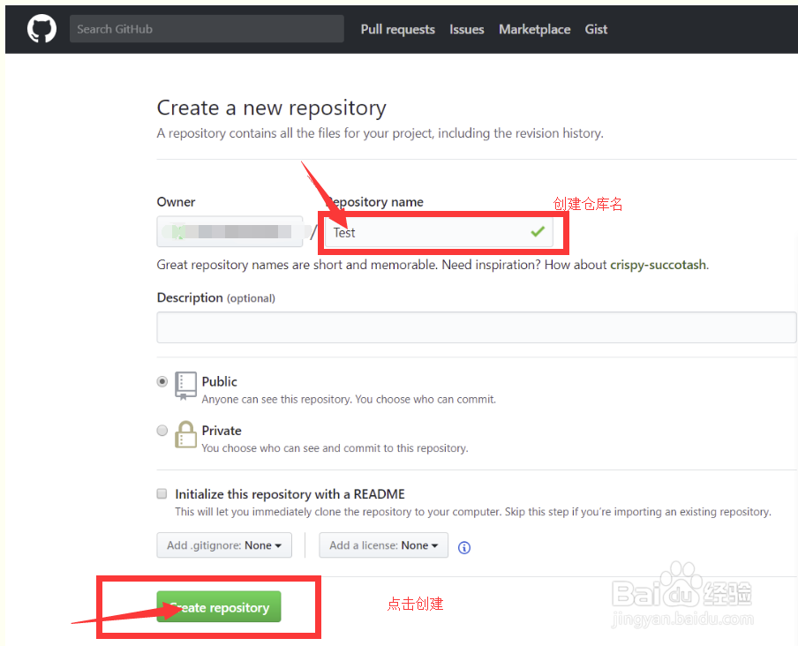Select the Public radio button
Image resolution: width=798 pixels, height=646 pixels.
(162, 381)
